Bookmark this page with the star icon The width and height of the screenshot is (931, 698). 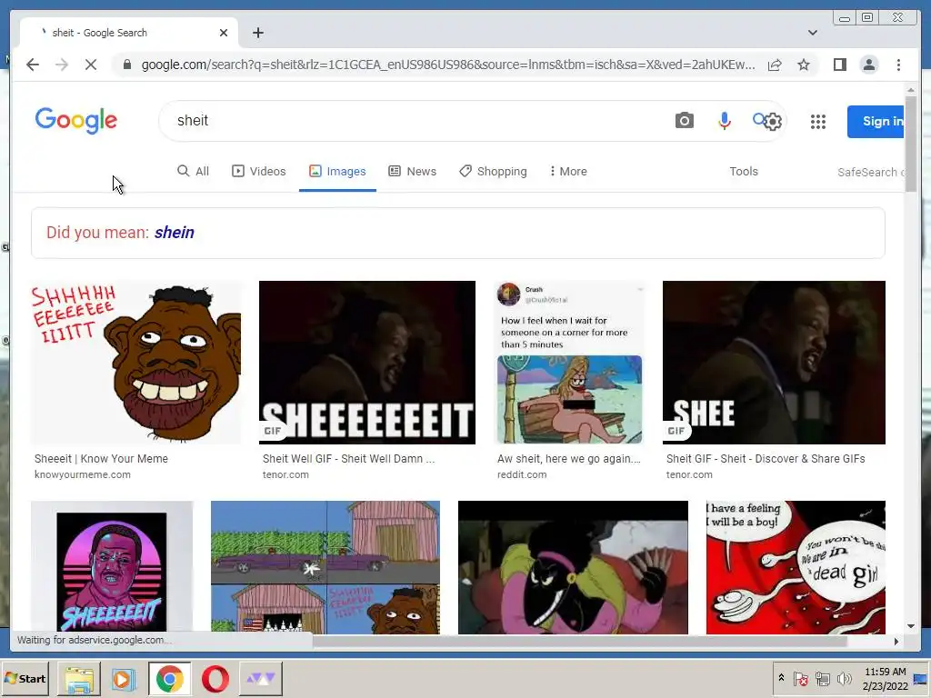pos(804,65)
